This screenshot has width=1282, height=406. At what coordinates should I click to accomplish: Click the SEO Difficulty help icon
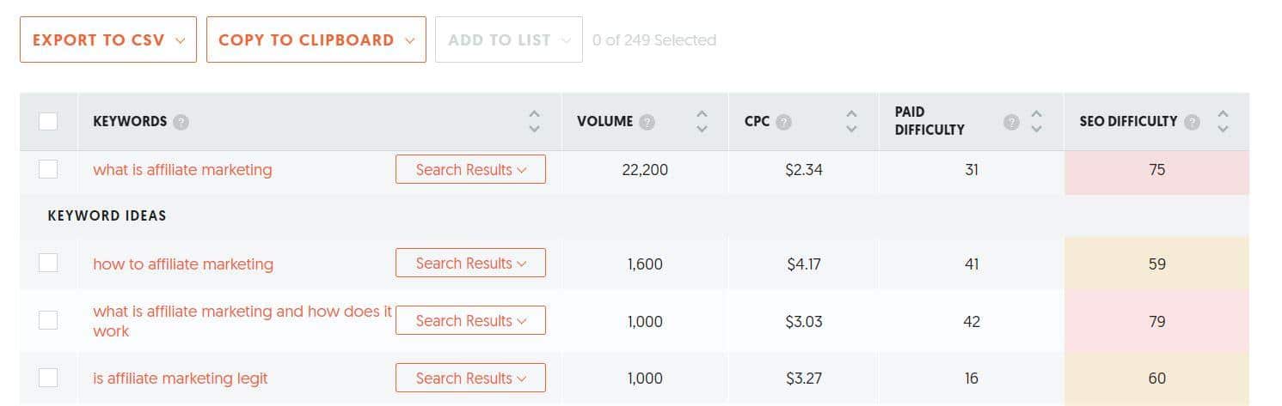click(1191, 122)
